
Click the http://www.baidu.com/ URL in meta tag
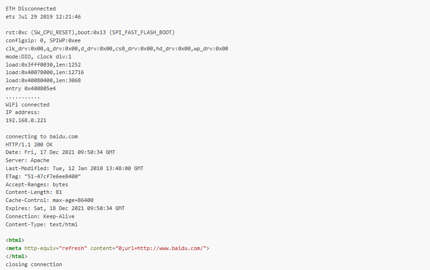170,248
